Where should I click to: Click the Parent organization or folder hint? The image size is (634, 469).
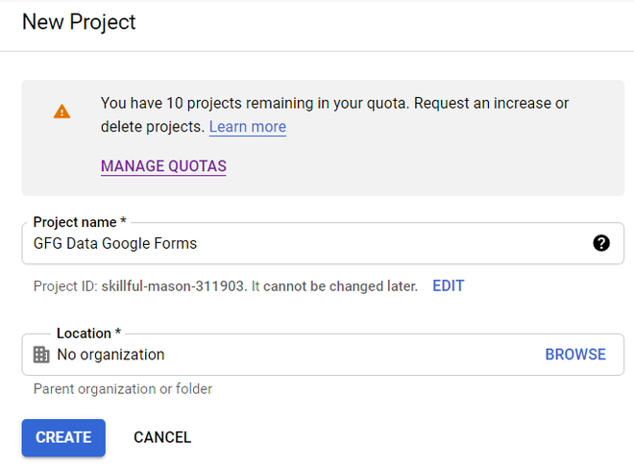(x=123, y=389)
